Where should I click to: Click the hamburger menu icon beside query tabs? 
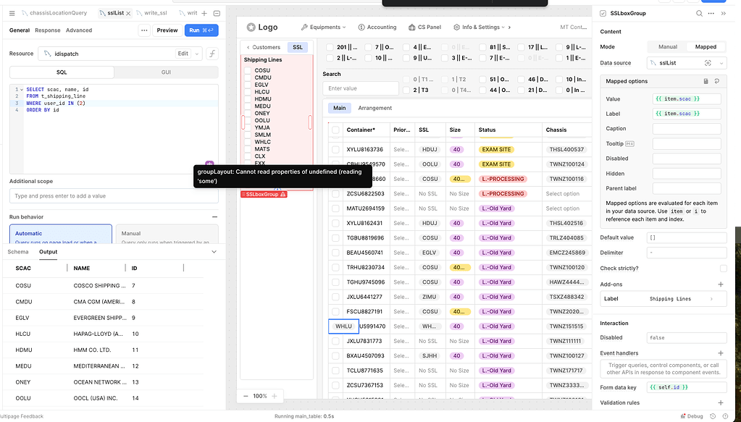pos(11,12)
